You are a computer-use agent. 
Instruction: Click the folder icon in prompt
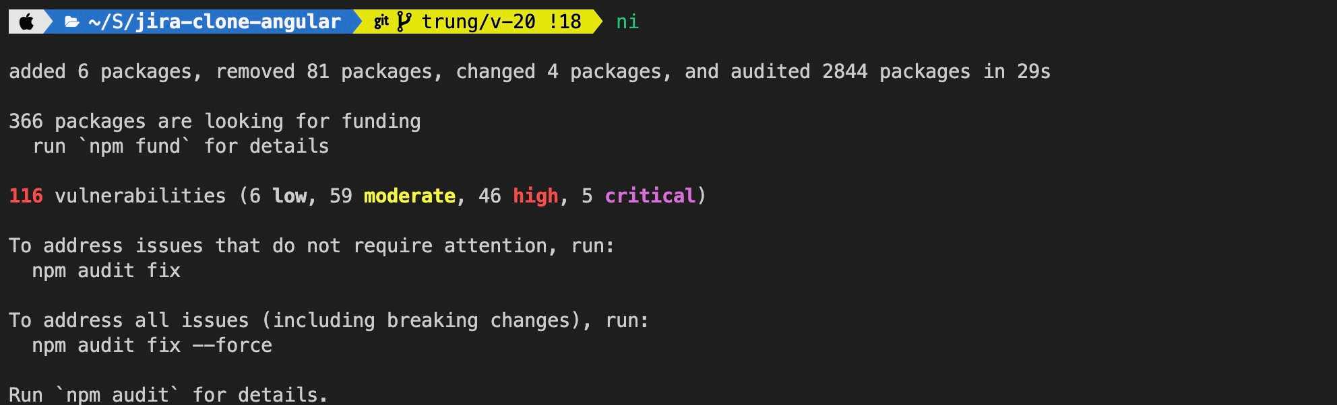coord(72,22)
